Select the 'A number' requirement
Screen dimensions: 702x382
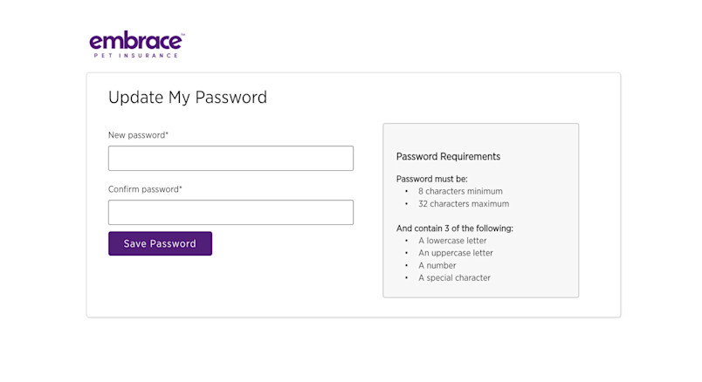436,265
